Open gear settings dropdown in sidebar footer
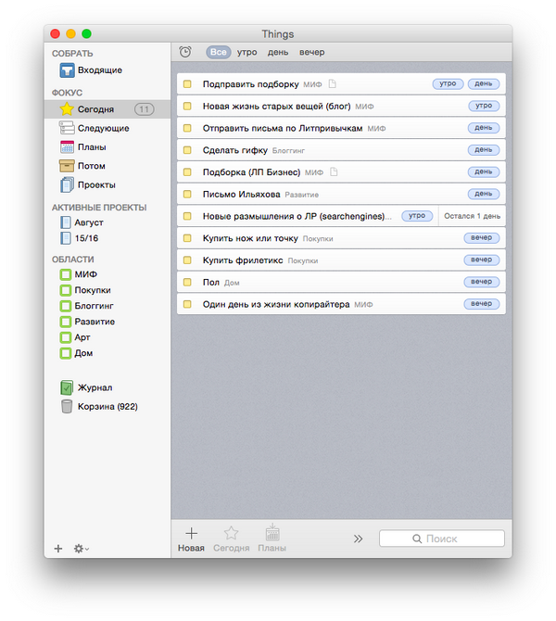The width and height of the screenshot is (556, 621). point(82,549)
